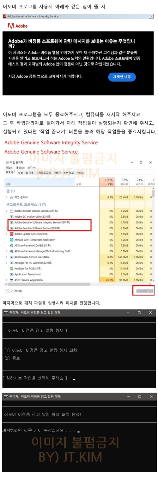Click Antimalware Service Executable icon

pyautogui.click(x=12, y=257)
